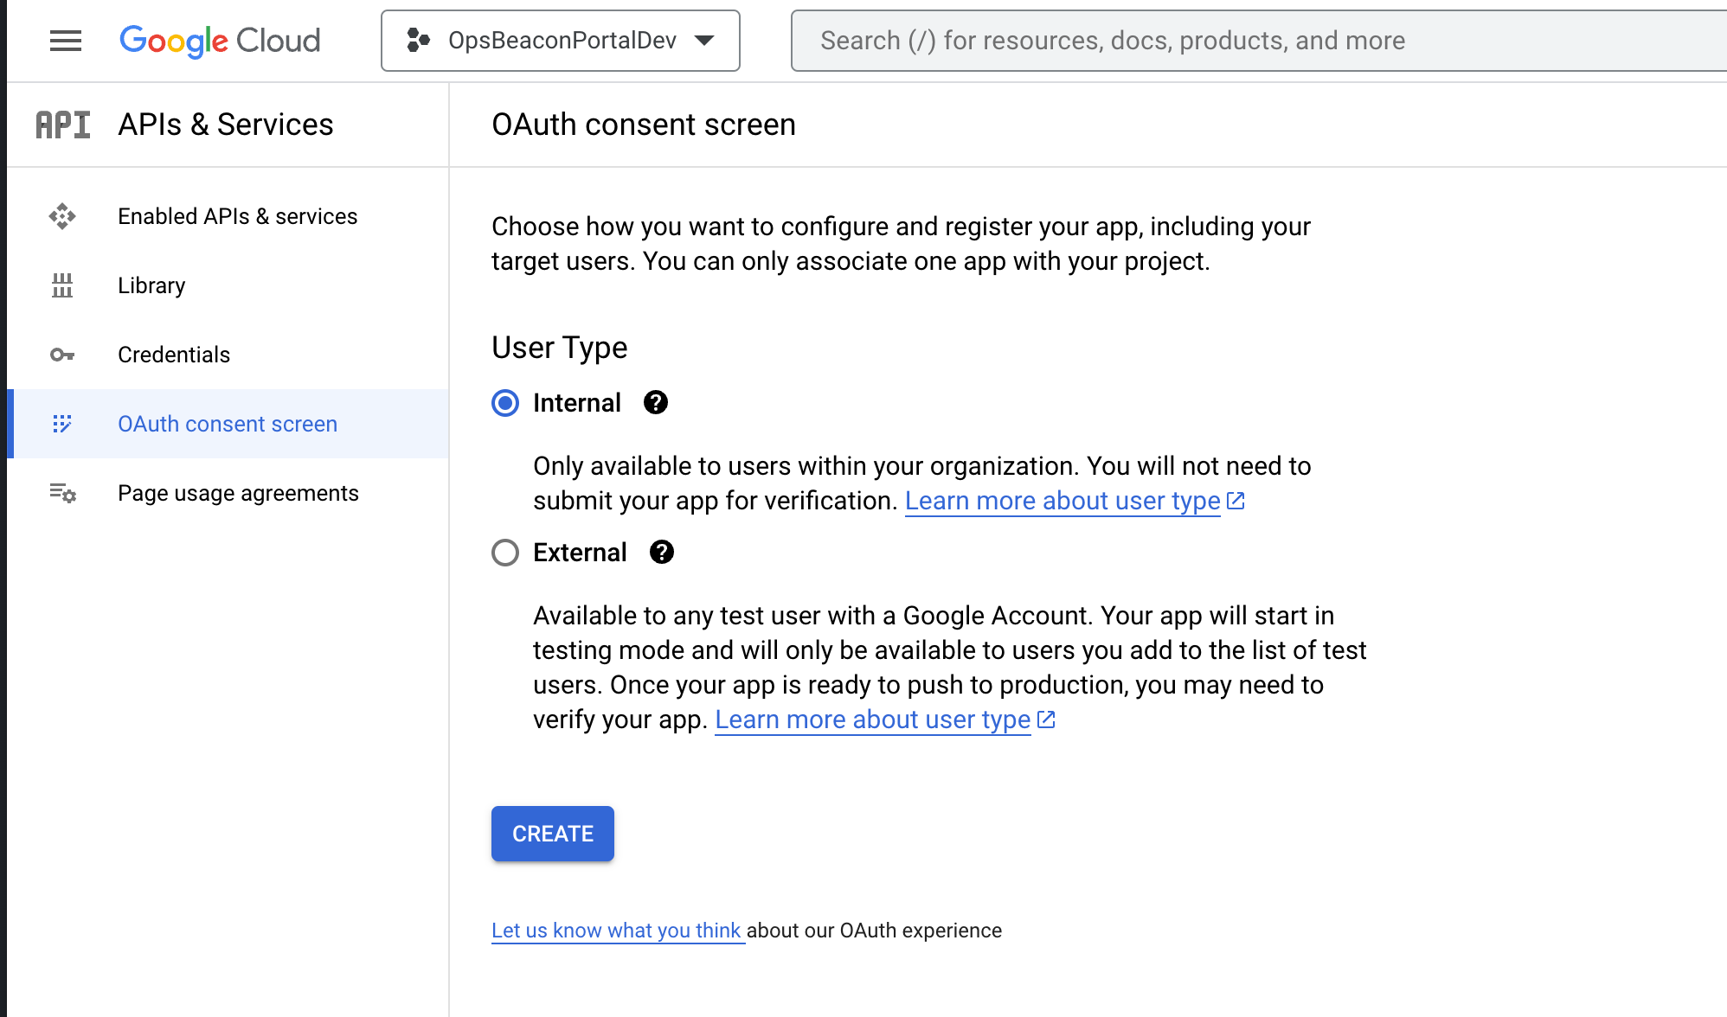Click the Google Cloud logo
Image resolution: width=1727 pixels, height=1017 pixels.
tap(220, 41)
